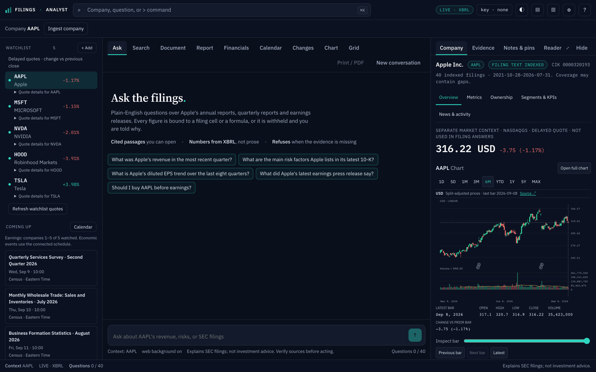Select the 1D chart range
The image size is (596, 372).
point(441,182)
